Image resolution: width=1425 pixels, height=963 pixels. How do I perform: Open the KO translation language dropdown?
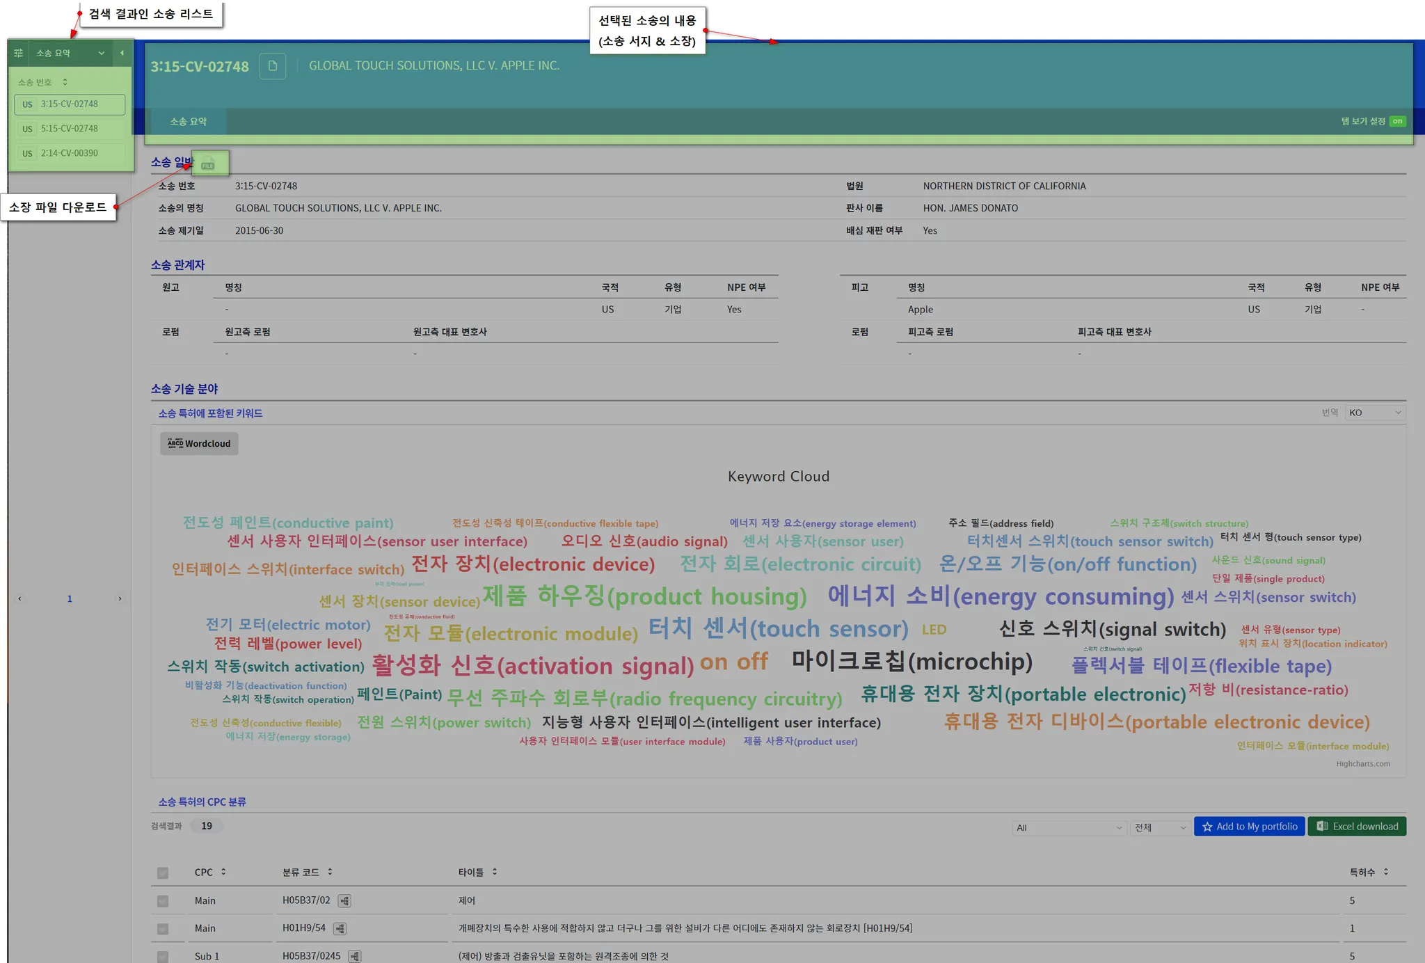(1375, 413)
